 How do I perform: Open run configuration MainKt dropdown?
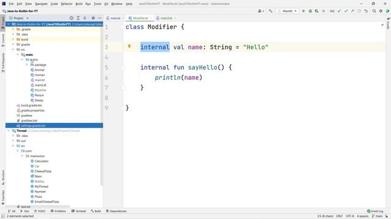point(287,11)
